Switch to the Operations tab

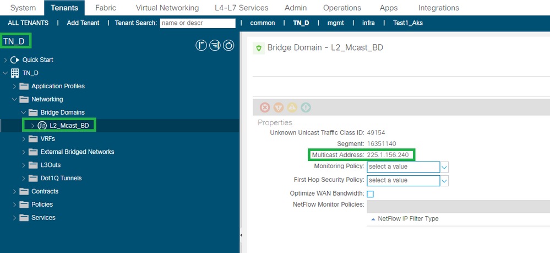tap(342, 8)
